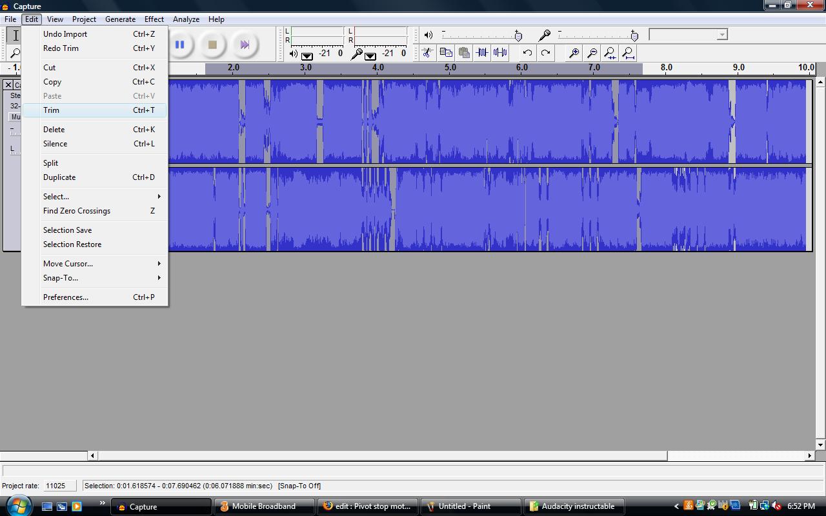The width and height of the screenshot is (826, 516).
Task: Click the Stop playback button
Action: tap(212, 45)
